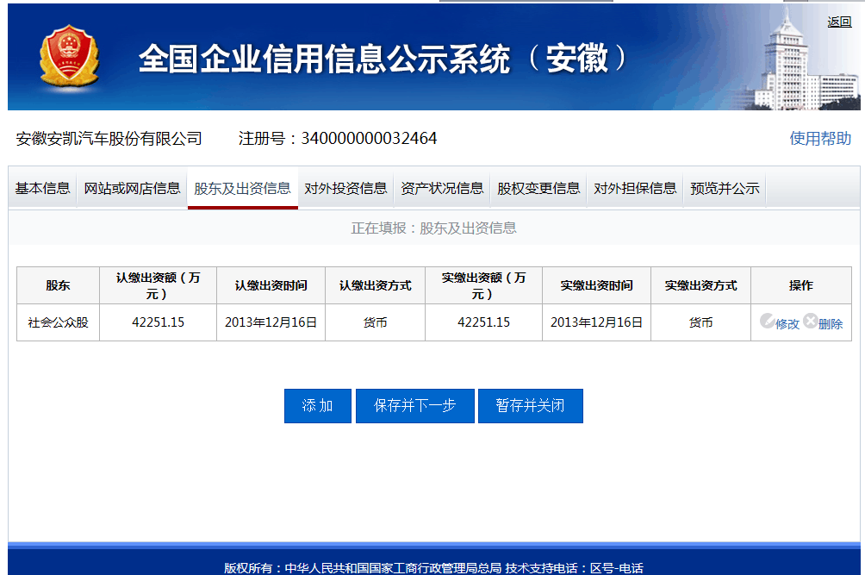Click the delete X icon in row

811,322
